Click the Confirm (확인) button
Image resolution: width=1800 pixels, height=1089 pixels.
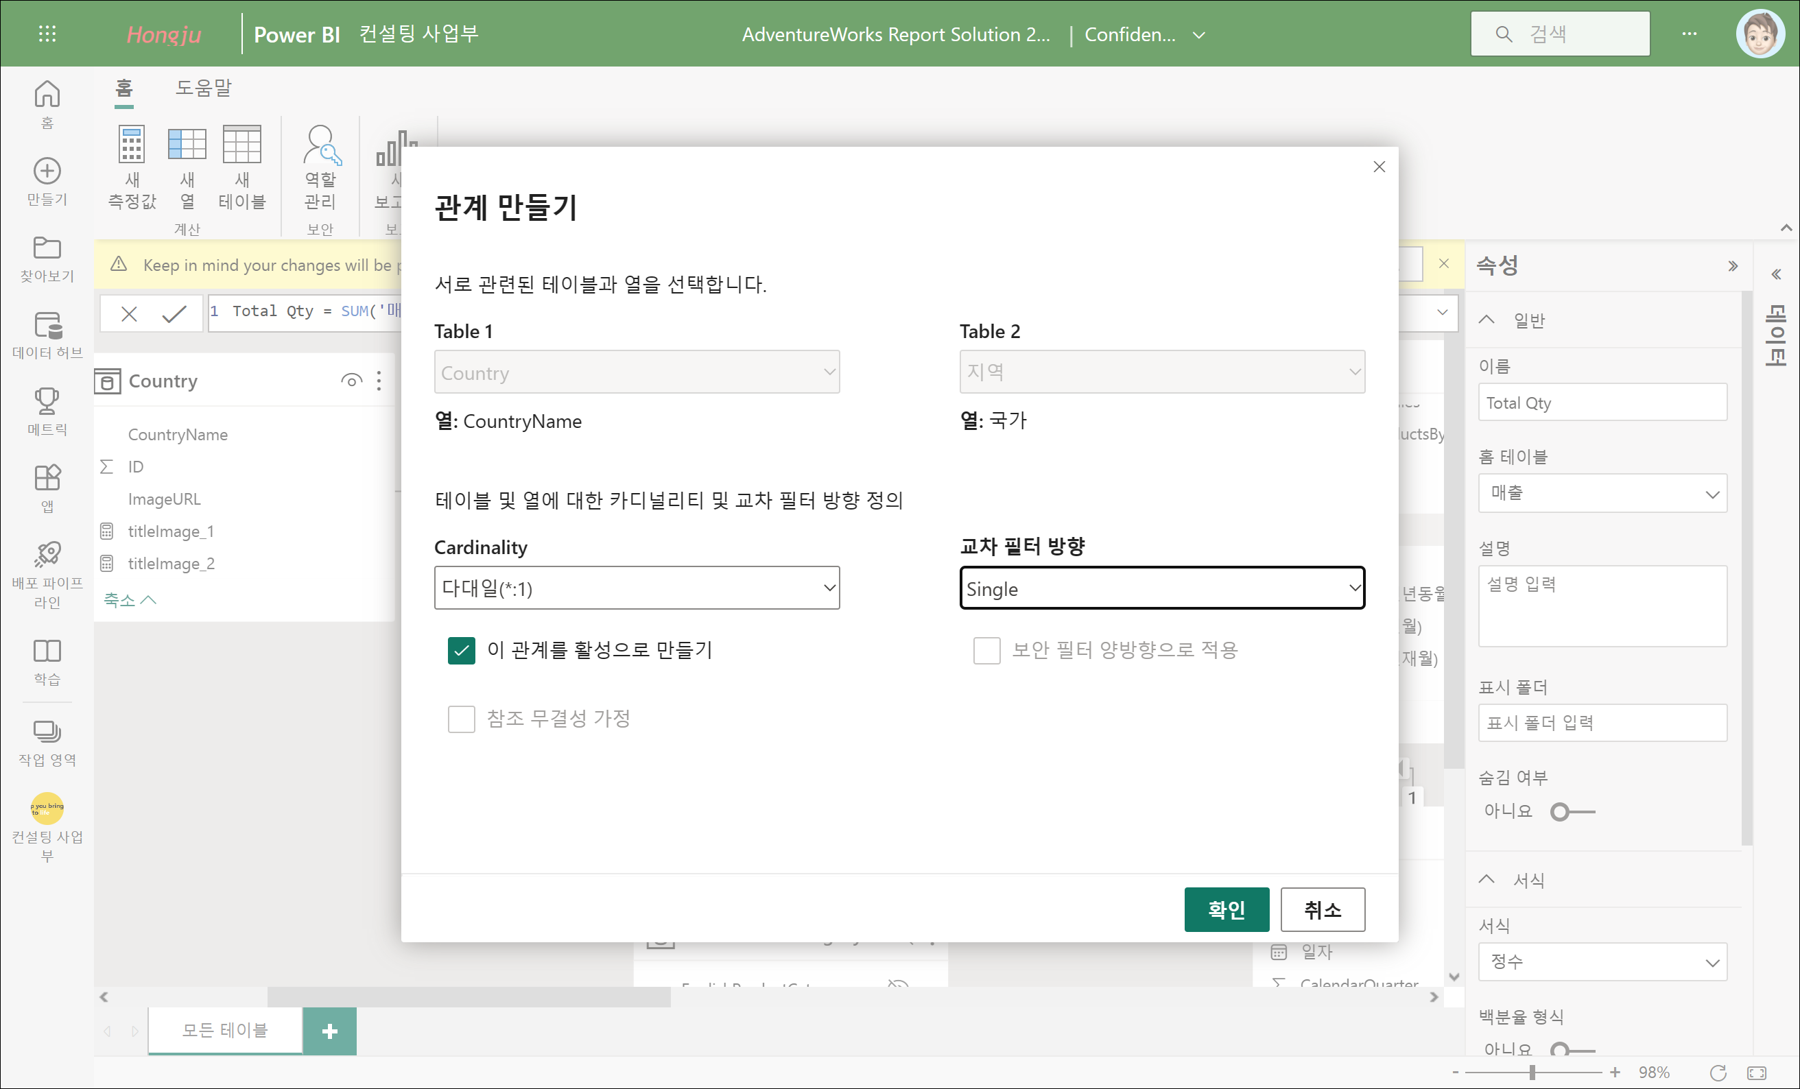coord(1226,909)
